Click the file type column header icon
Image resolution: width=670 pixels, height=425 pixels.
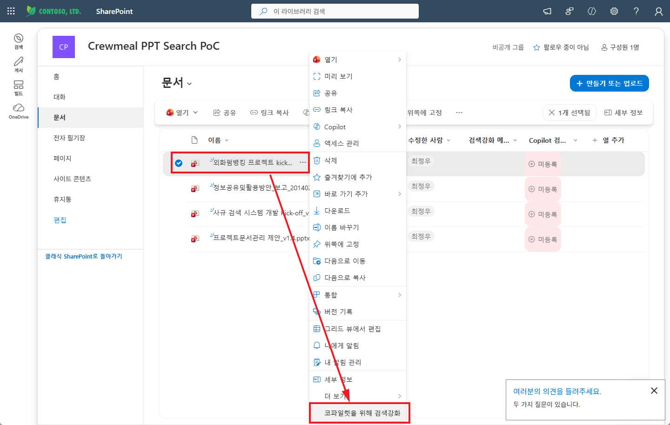(194, 140)
